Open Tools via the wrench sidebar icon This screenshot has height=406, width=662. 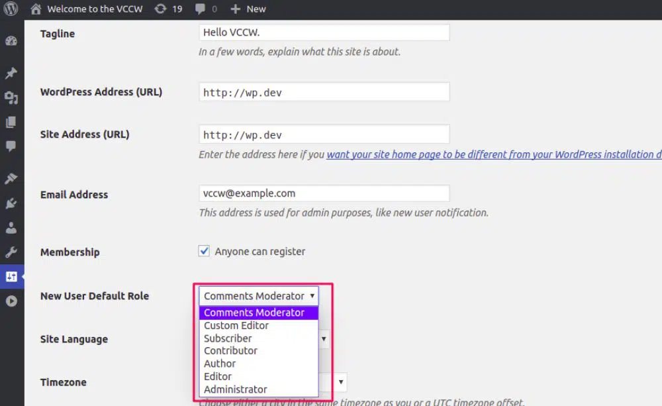[11, 252]
